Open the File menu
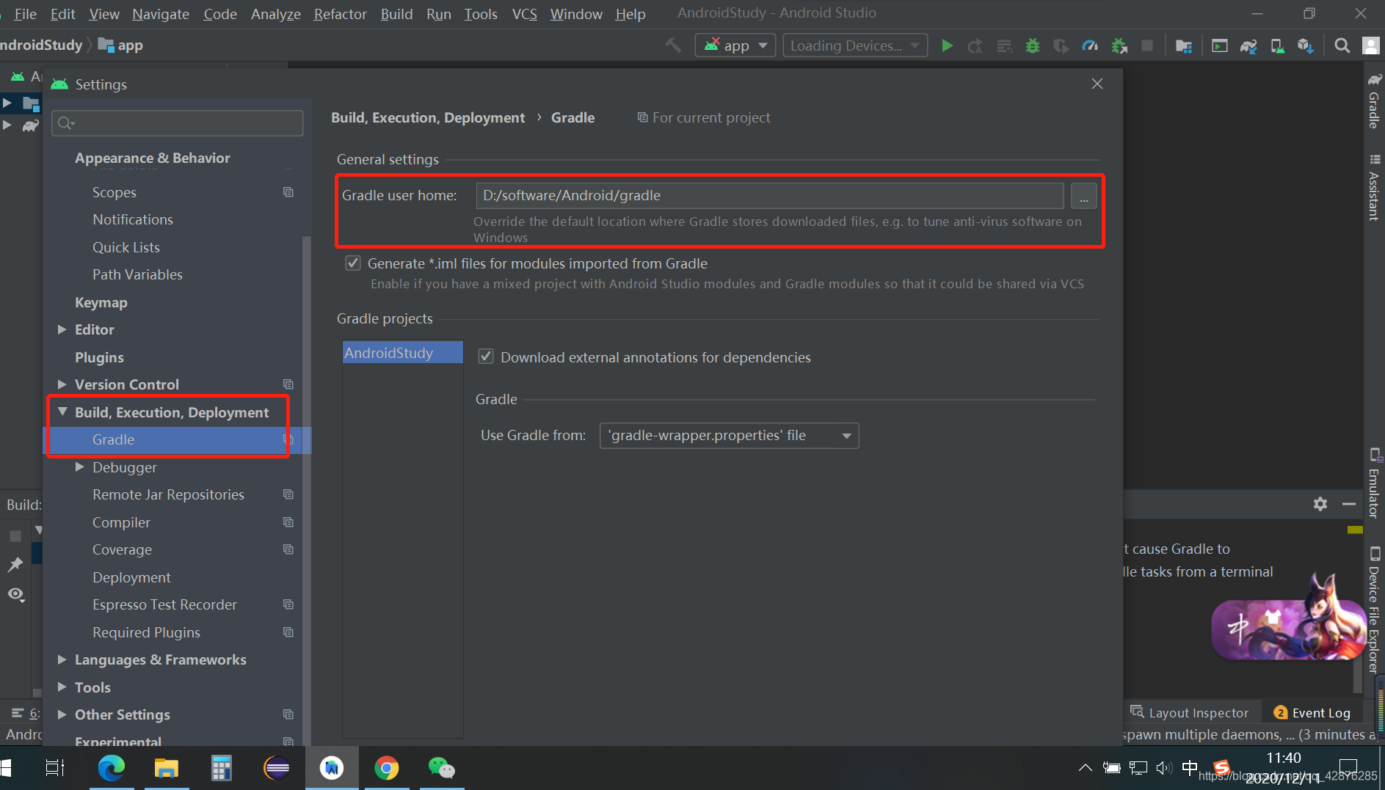 pyautogui.click(x=25, y=14)
